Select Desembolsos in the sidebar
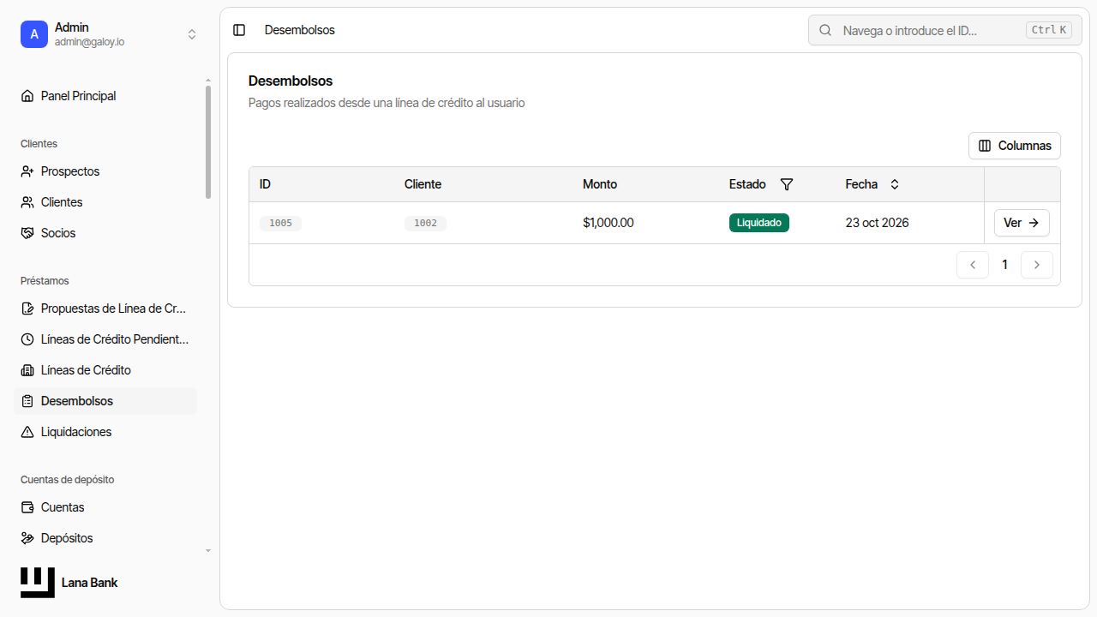Image resolution: width=1097 pixels, height=617 pixels. click(105, 401)
